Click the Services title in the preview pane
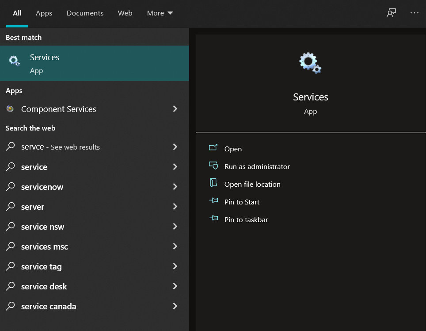The width and height of the screenshot is (426, 331). pyautogui.click(x=311, y=97)
